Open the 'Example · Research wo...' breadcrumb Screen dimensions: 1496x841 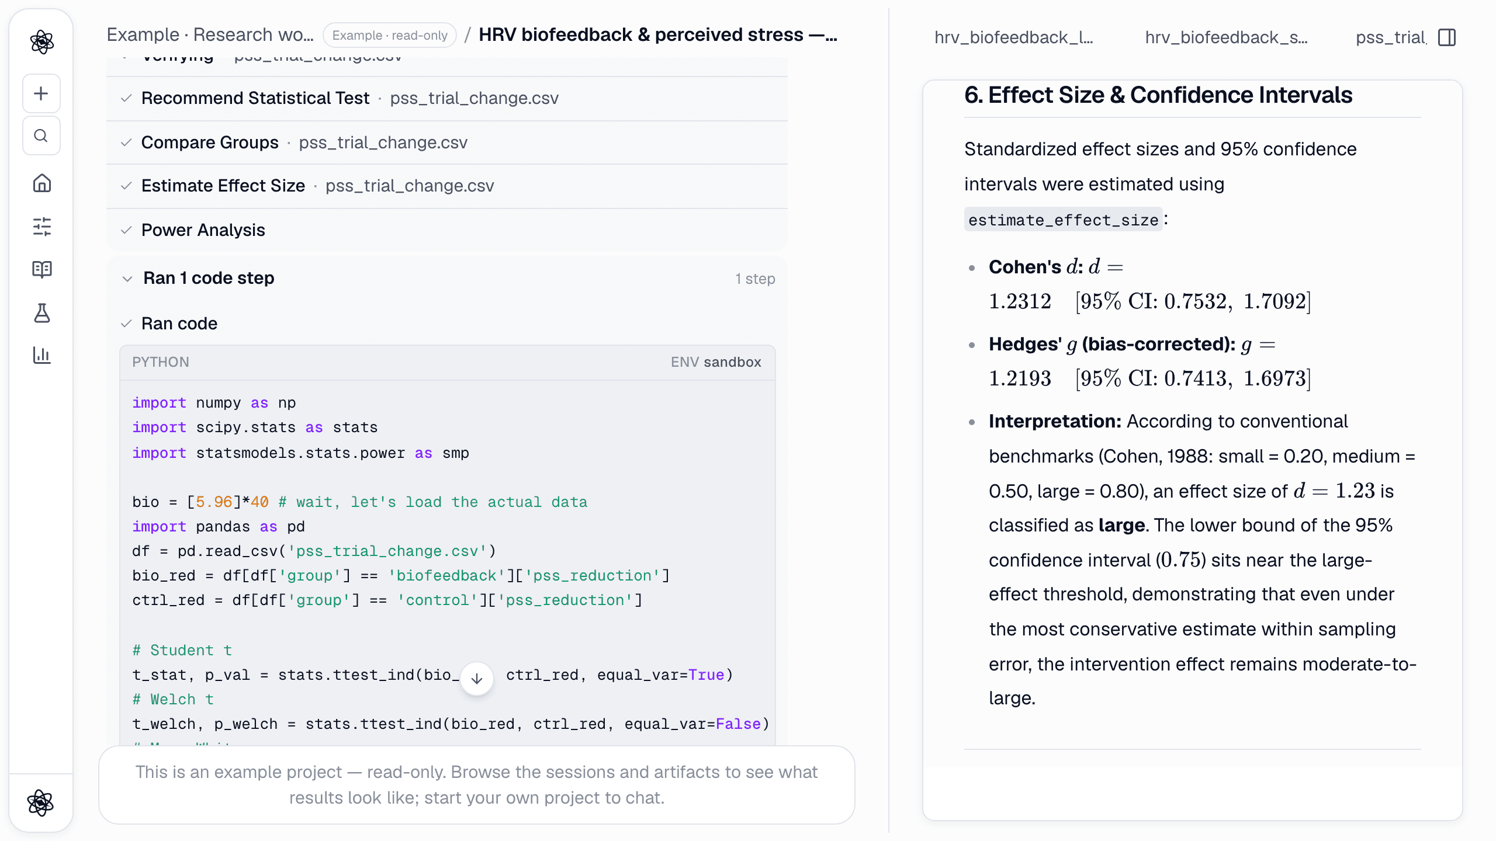[x=210, y=35]
